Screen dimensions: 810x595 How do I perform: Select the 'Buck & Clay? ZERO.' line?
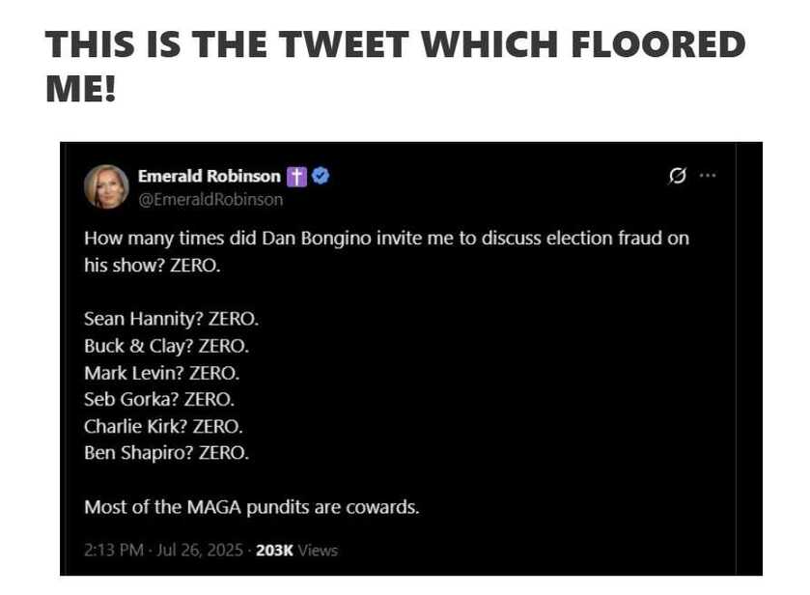(166, 346)
